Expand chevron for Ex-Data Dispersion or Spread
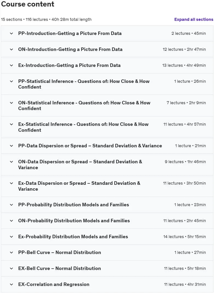Image resolution: width=214 pixels, height=293 pixels. click(x=12, y=183)
